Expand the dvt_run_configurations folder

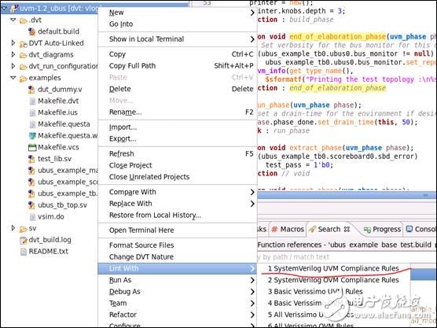pos(13,66)
